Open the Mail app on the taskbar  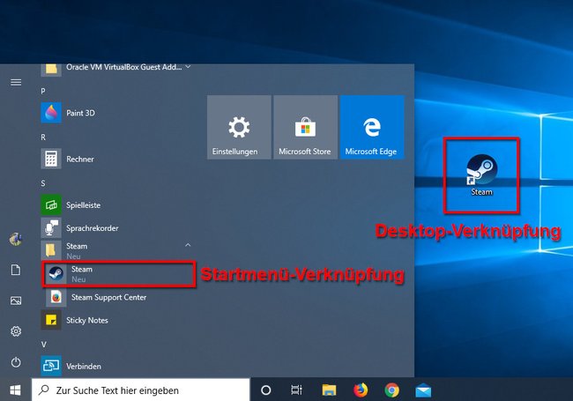point(423,391)
